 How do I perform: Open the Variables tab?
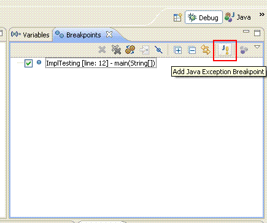pos(30,34)
